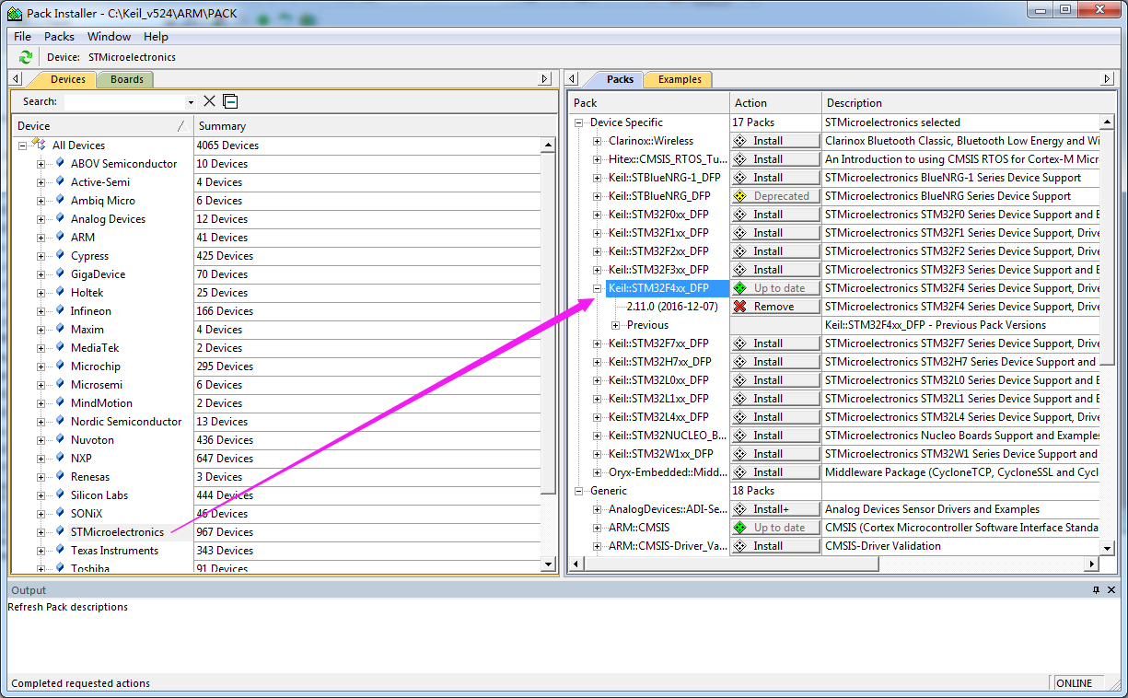Collapse the All Devices tree root
Viewport: 1128px width, 698px height.
coord(22,145)
